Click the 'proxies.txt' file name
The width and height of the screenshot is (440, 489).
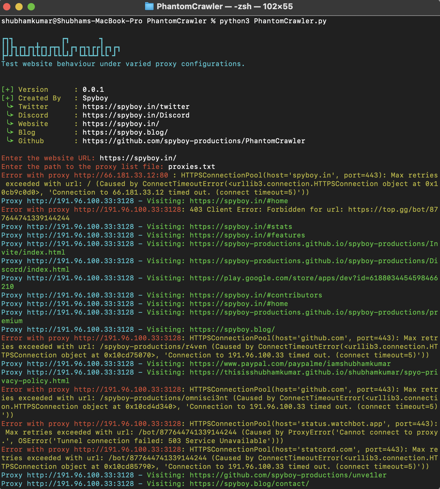tap(192, 167)
